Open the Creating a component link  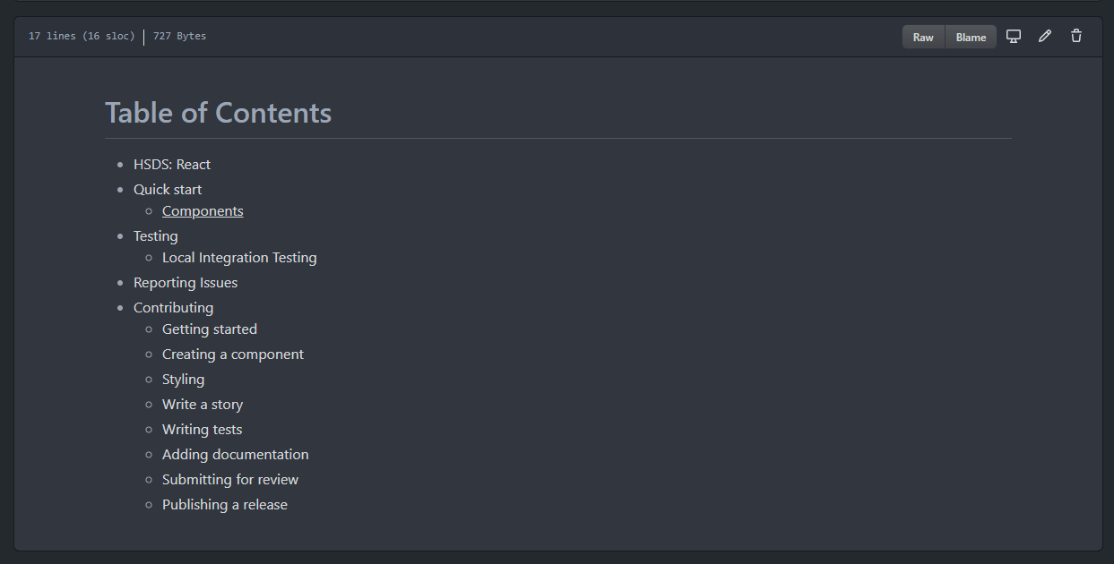[x=232, y=354]
